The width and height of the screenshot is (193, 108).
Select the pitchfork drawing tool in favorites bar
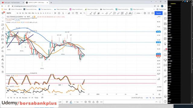pos(95,13)
